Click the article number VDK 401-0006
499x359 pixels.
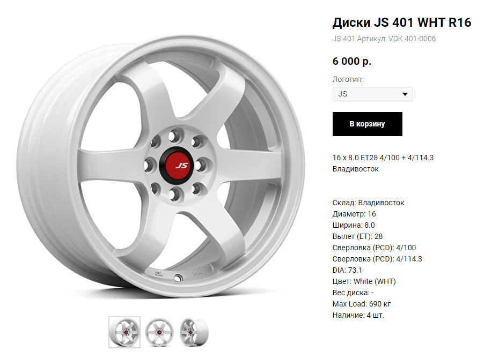(x=412, y=39)
